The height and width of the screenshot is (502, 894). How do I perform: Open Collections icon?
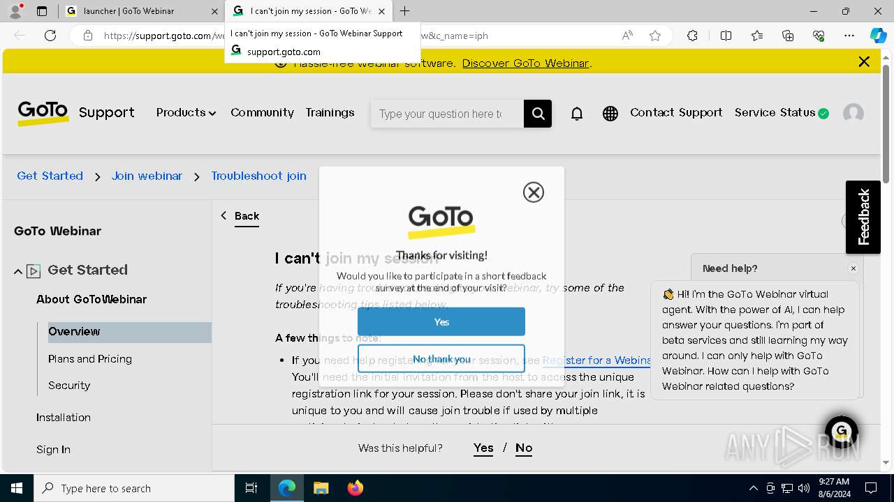pos(788,36)
